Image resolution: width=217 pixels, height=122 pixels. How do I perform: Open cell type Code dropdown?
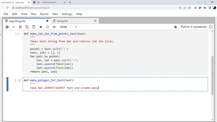(x=68, y=27)
